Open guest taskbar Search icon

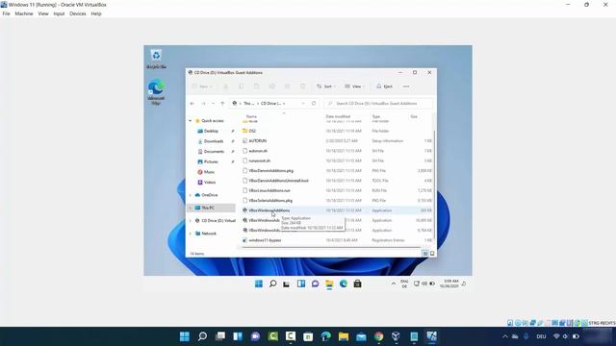click(x=272, y=284)
